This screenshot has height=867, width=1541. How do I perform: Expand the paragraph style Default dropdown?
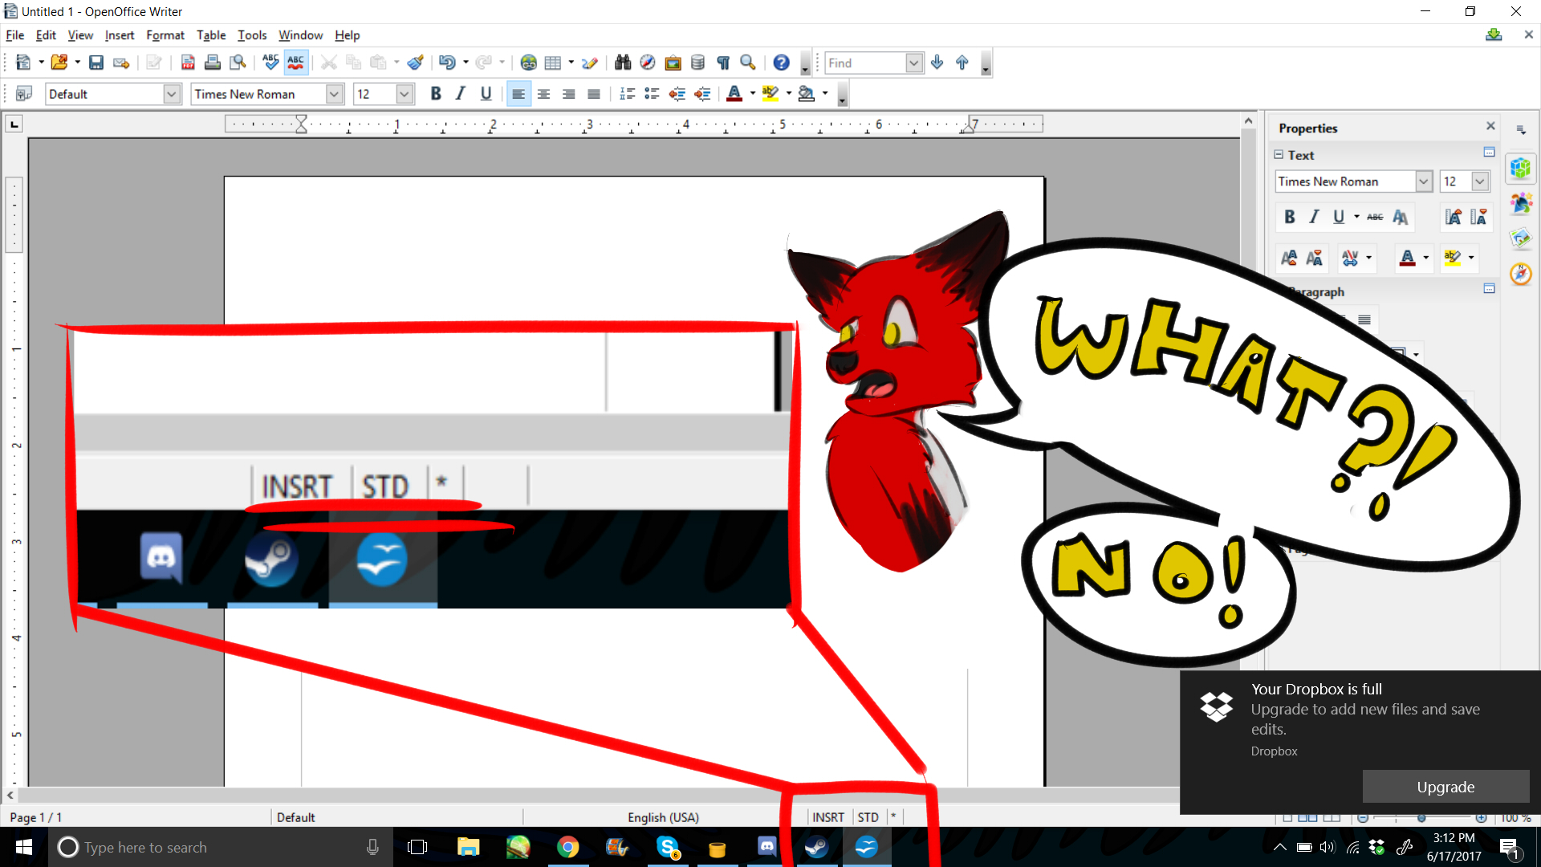pos(172,94)
